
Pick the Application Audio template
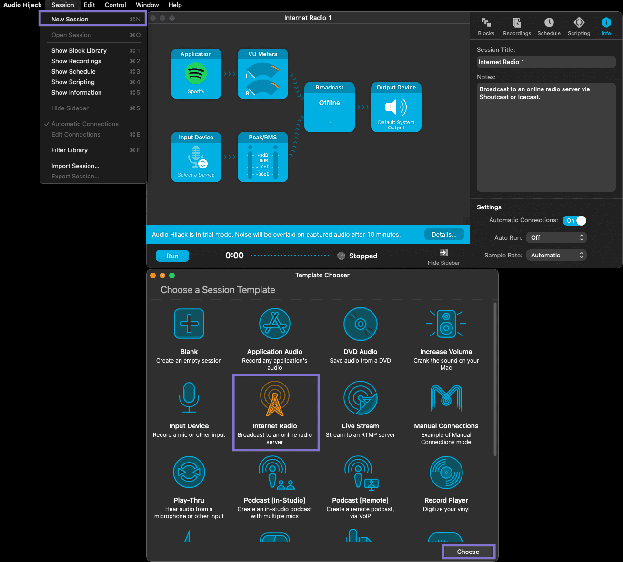(275, 339)
